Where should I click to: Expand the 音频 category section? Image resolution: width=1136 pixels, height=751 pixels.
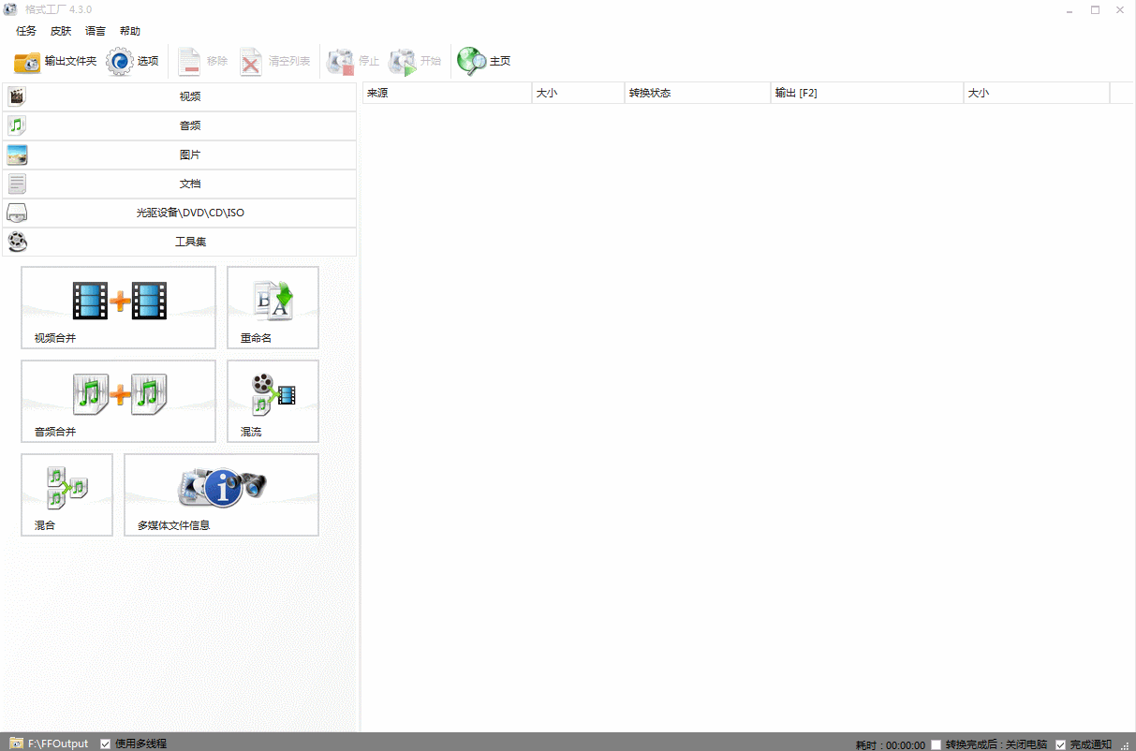tap(180, 125)
